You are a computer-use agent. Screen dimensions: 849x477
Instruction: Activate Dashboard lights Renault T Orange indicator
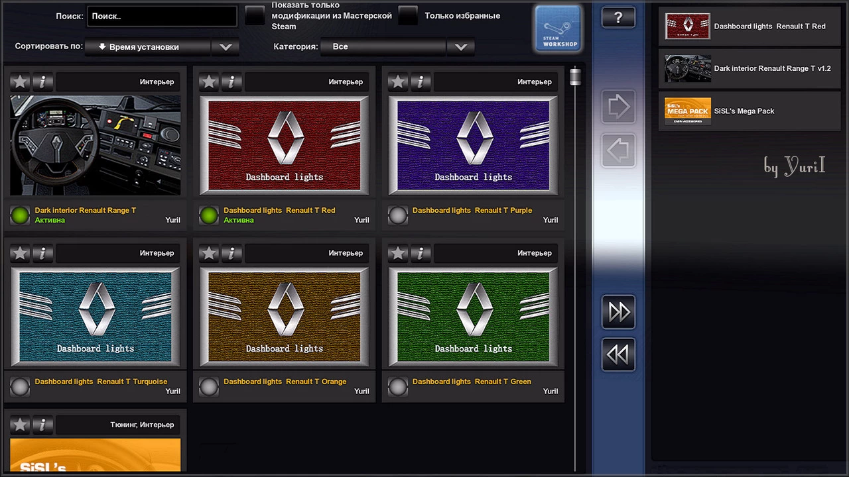click(x=210, y=387)
